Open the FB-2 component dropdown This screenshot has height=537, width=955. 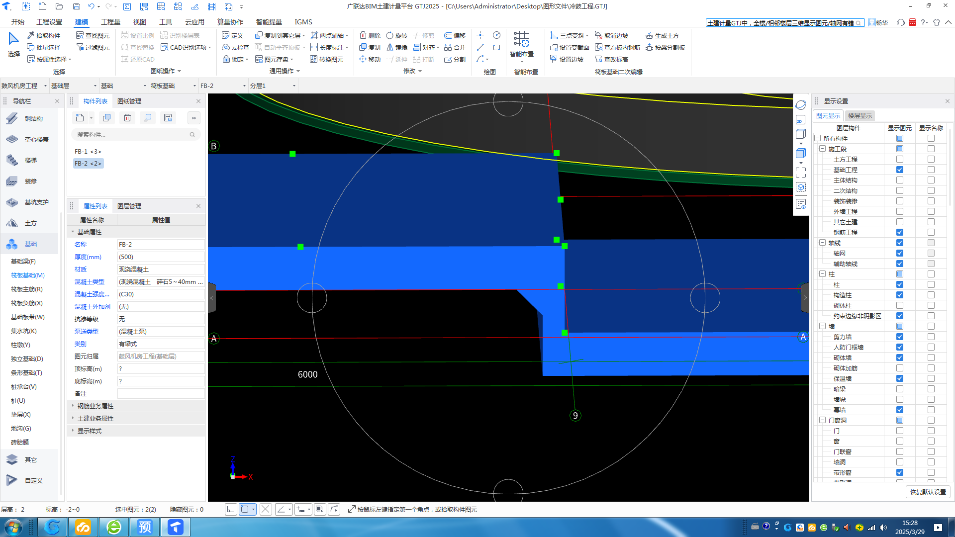pos(223,86)
